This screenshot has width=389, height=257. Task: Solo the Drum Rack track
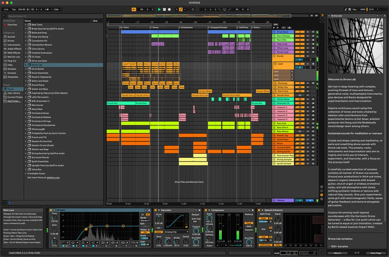click(x=307, y=32)
